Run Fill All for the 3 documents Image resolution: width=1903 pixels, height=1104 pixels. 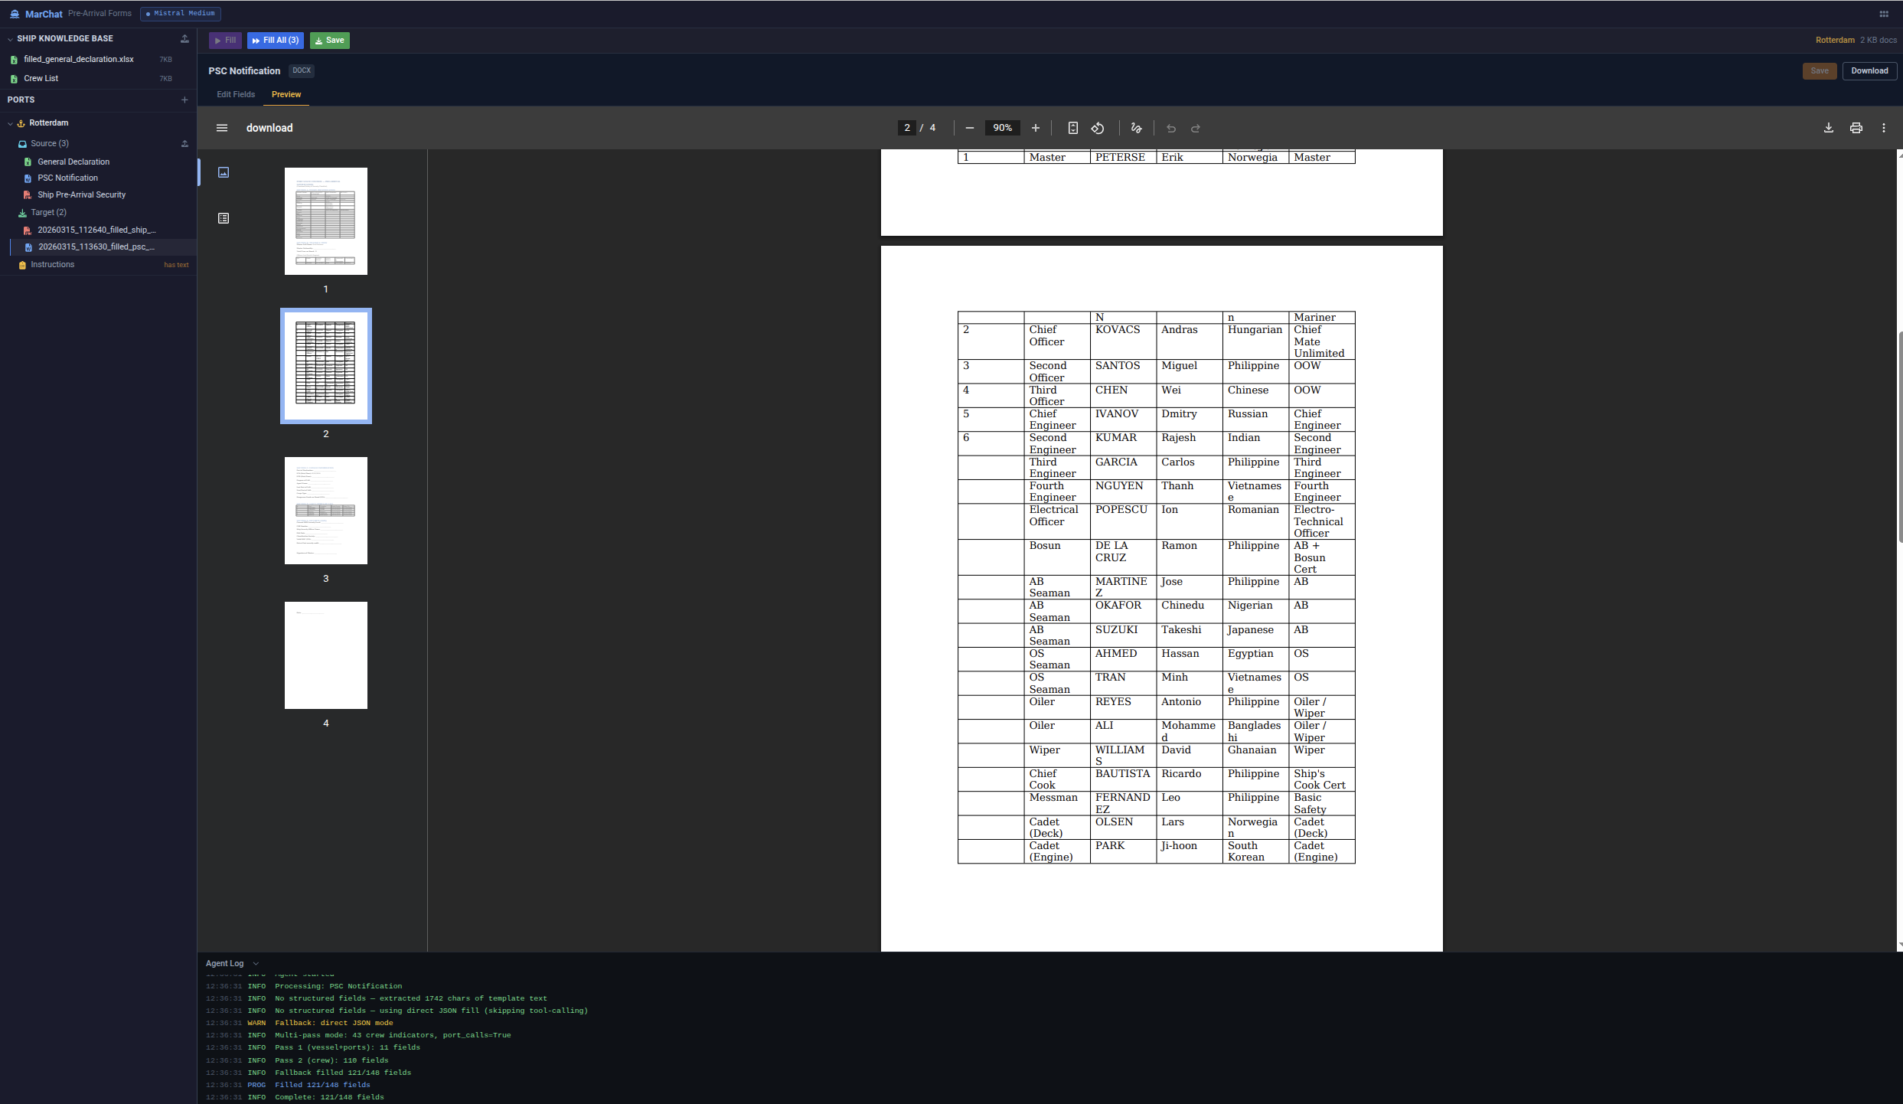click(275, 40)
